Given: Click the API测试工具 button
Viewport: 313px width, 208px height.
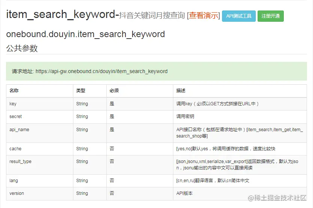Looking at the screenshot, I should click(x=239, y=16).
